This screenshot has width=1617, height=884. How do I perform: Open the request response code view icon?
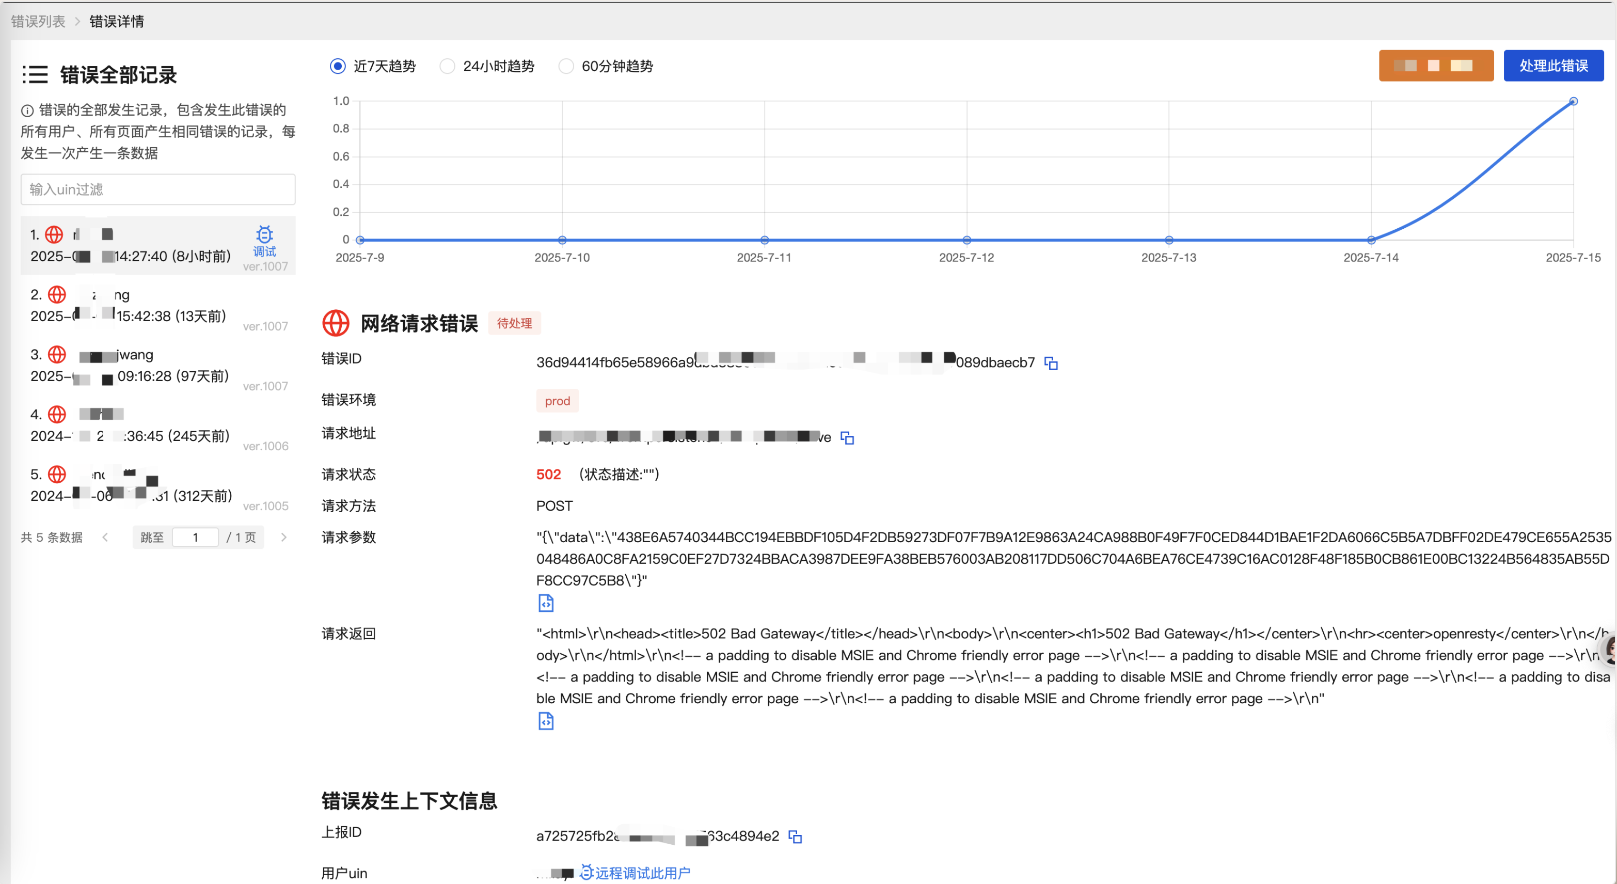[546, 721]
